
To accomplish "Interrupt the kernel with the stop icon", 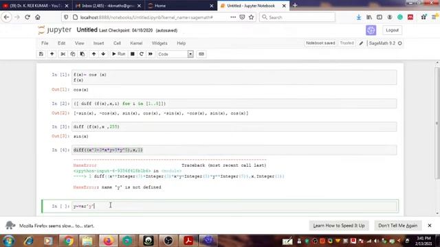I will coord(133,54).
